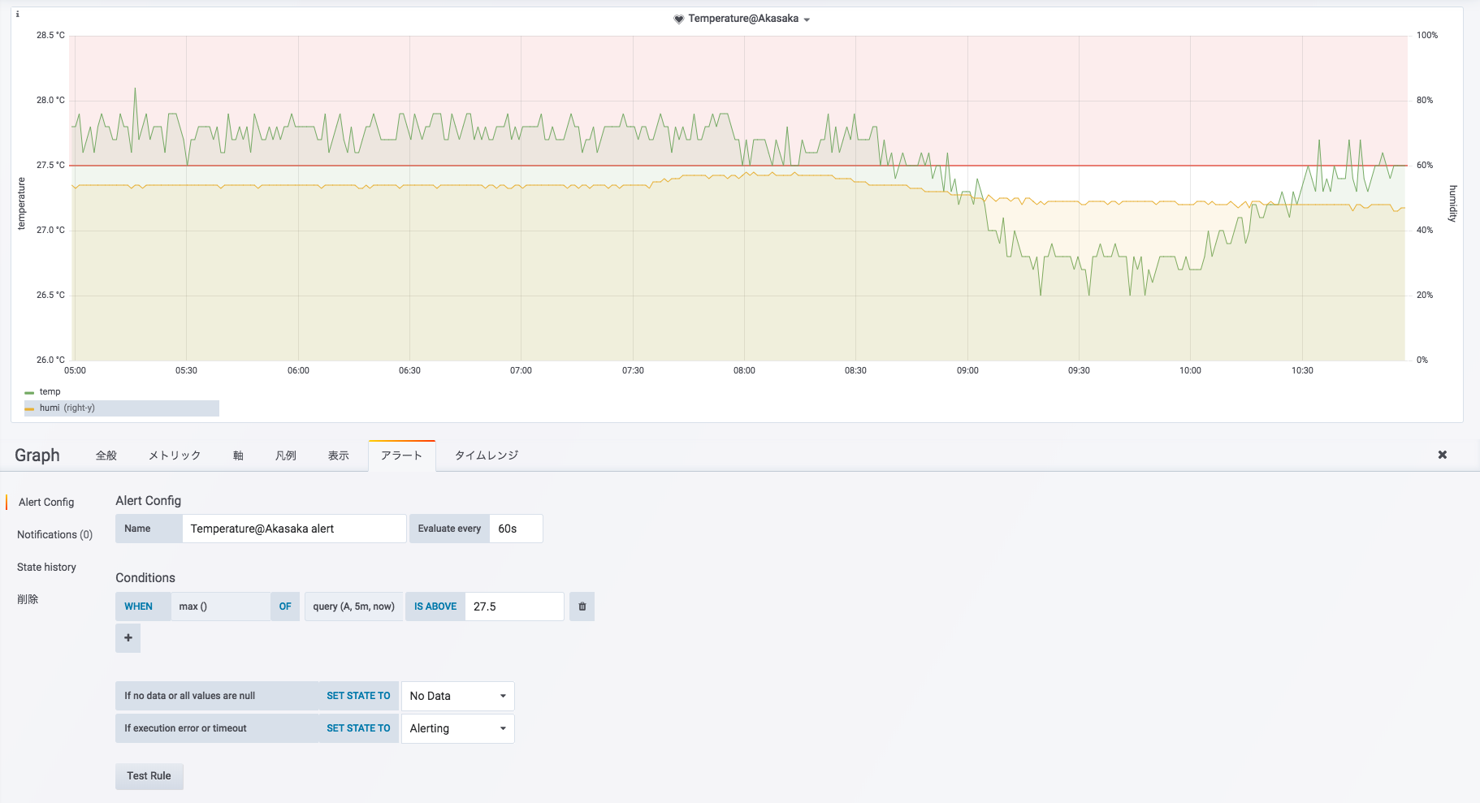Edit the 27.5 threshold value

coord(514,607)
